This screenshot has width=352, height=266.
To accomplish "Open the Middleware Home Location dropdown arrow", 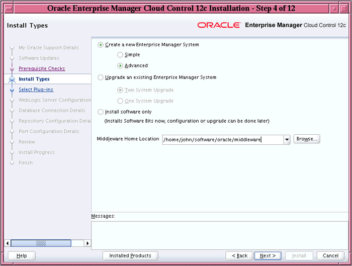I will tap(287, 140).
